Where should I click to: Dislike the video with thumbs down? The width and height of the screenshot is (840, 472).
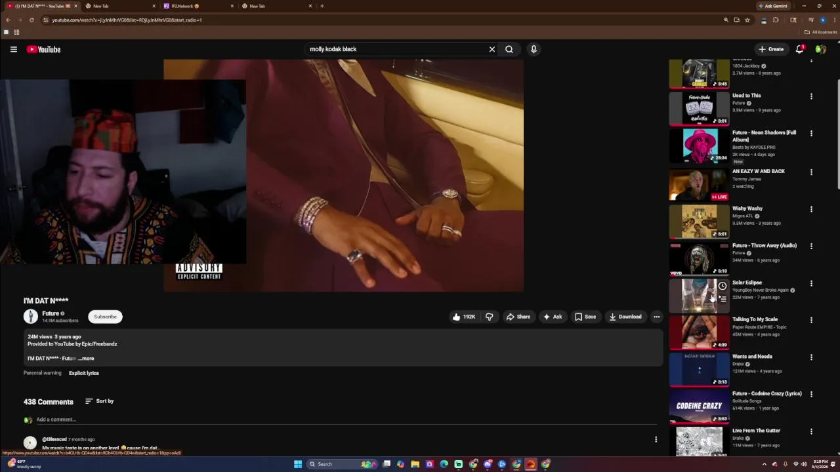click(x=489, y=317)
